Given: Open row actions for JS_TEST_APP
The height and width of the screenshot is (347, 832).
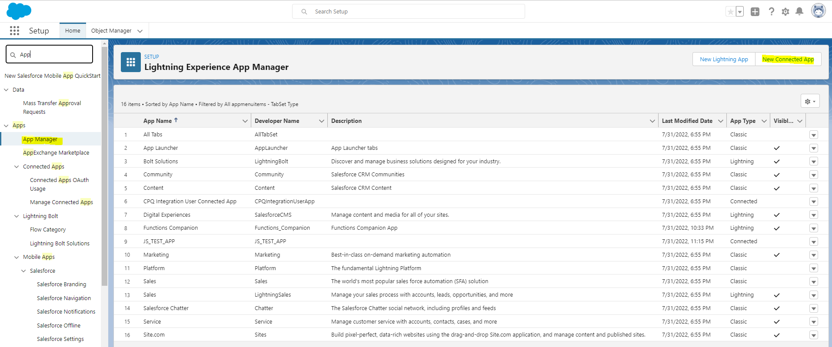Looking at the screenshot, I should (x=814, y=241).
